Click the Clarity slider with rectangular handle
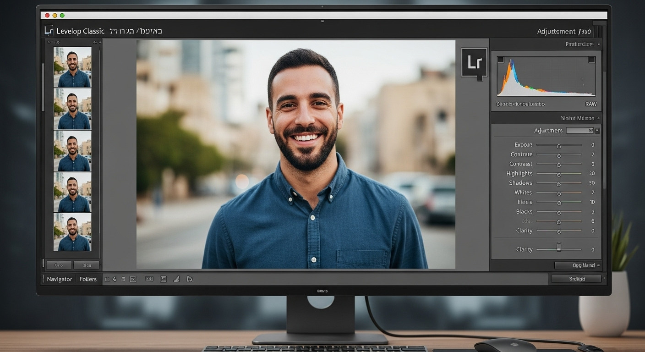The image size is (645, 352). pos(559,248)
